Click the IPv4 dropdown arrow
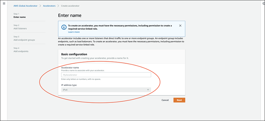265x121 pixels. tap(148, 90)
